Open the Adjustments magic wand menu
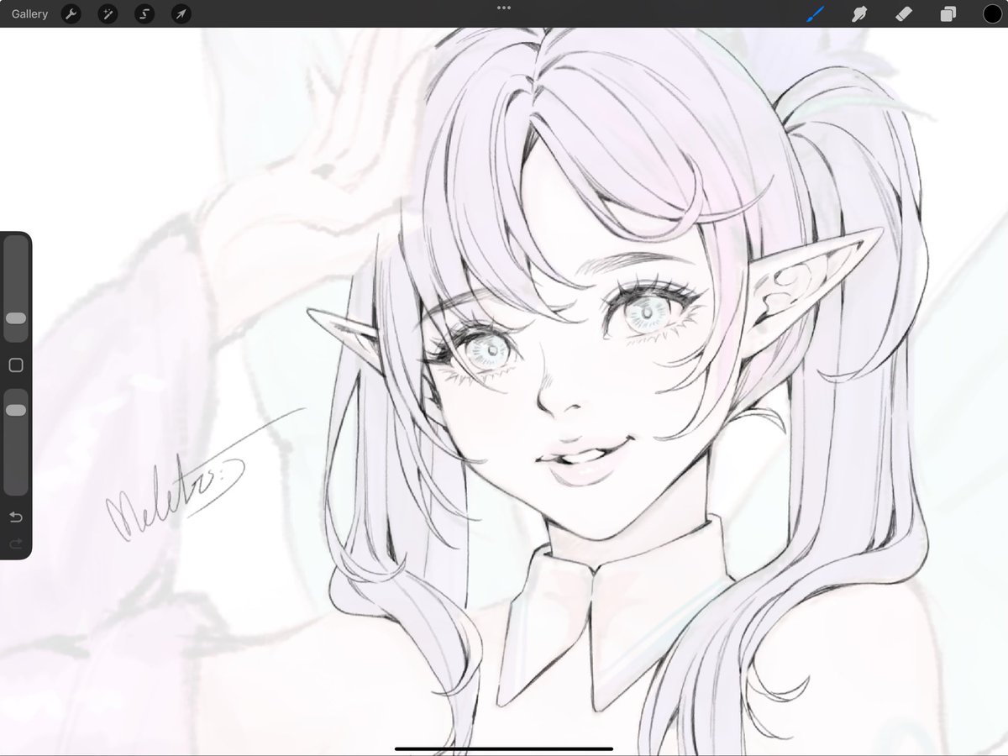The image size is (1008, 756). [x=108, y=13]
